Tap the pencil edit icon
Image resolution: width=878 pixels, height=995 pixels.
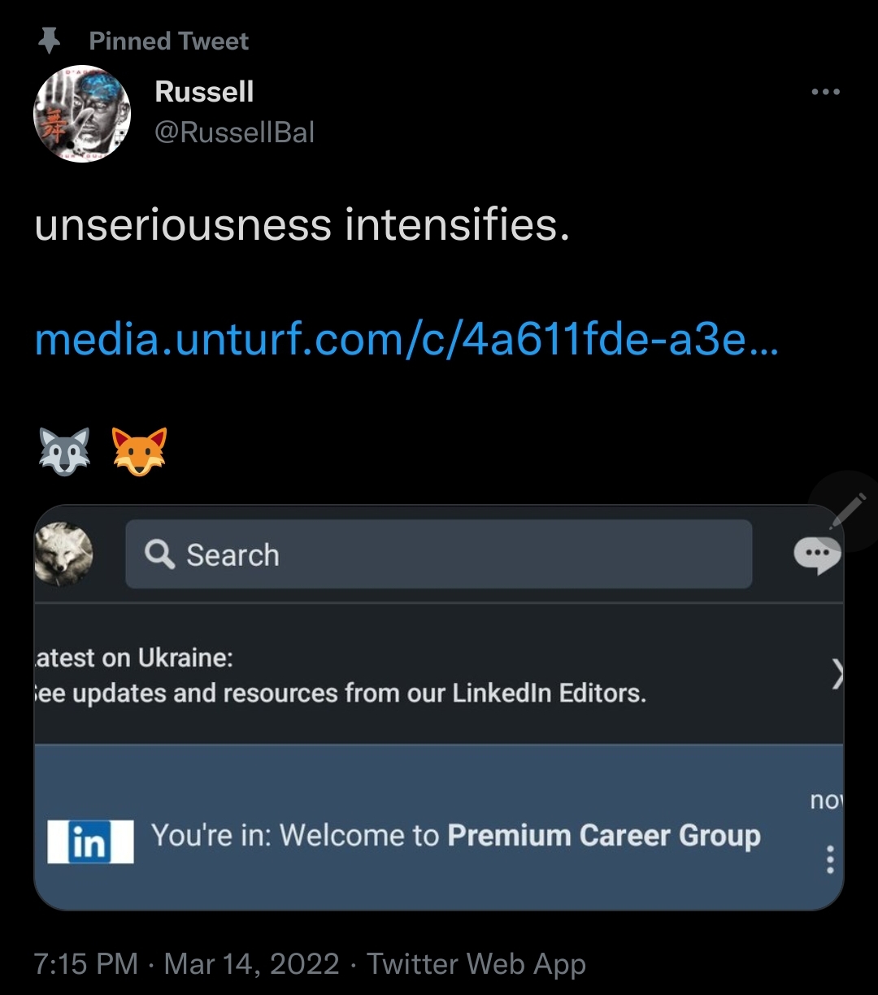coord(848,511)
